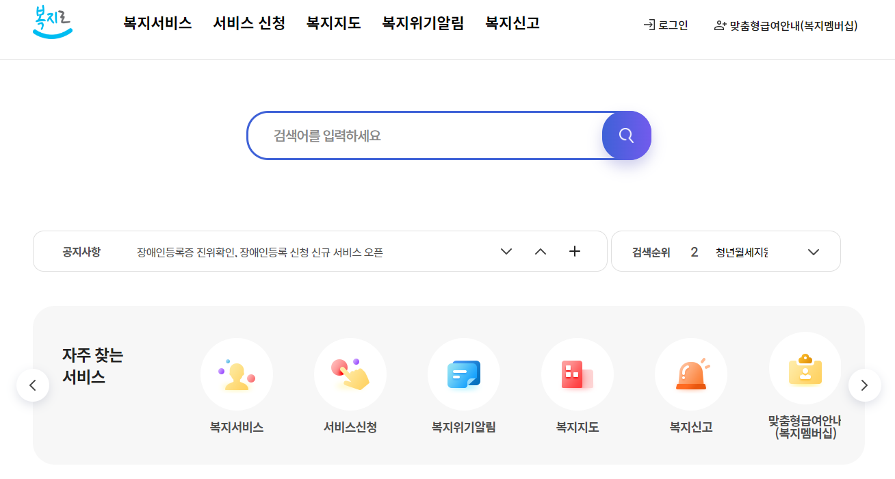Image resolution: width=895 pixels, height=479 pixels.
Task: Open the 복지지도 building icon
Action: (x=578, y=374)
